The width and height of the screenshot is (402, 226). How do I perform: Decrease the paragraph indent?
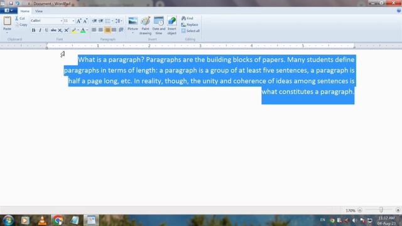tap(94, 21)
